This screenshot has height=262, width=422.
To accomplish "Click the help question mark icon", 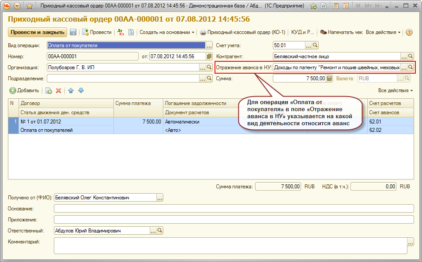I will point(409,32).
